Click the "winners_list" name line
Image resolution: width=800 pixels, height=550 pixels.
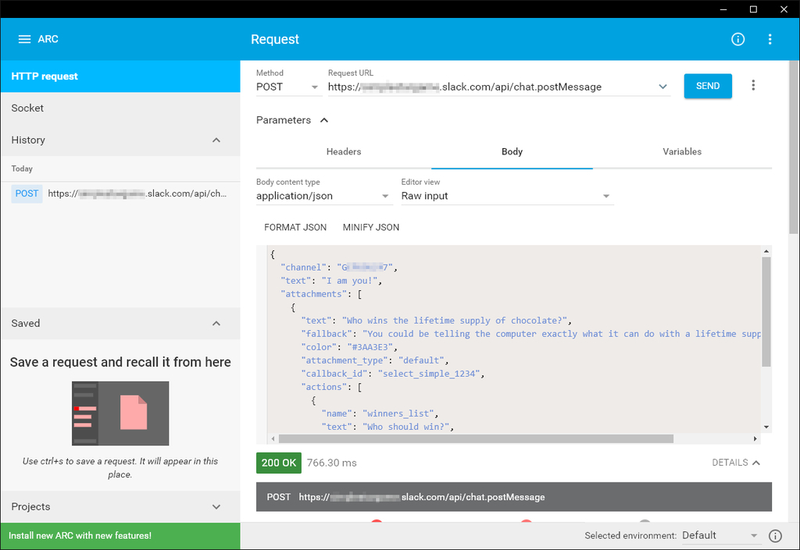coord(380,413)
